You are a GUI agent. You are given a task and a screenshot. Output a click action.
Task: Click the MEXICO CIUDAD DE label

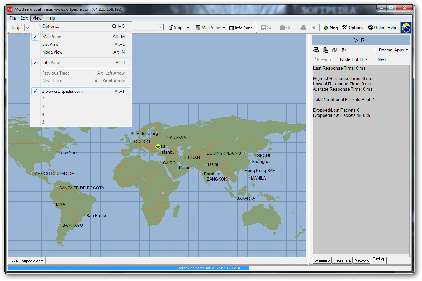(x=54, y=174)
